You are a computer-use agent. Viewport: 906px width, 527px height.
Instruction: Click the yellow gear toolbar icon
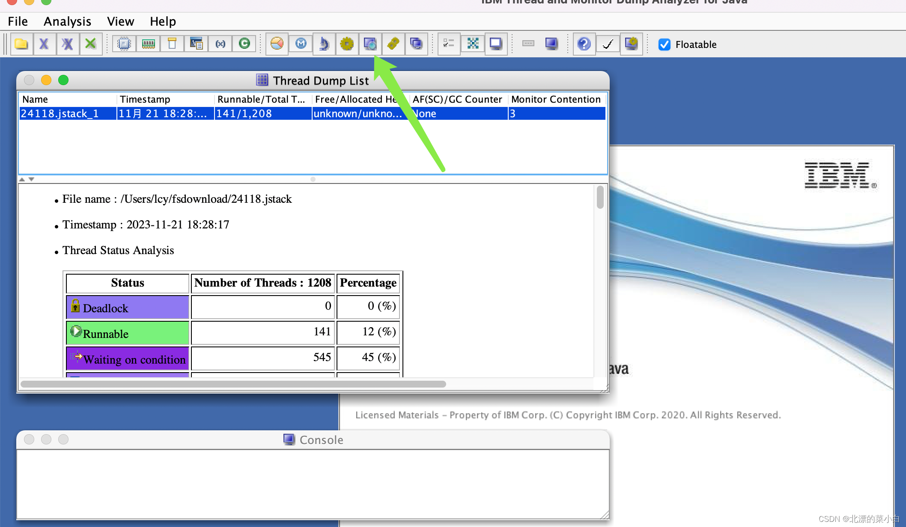point(347,44)
